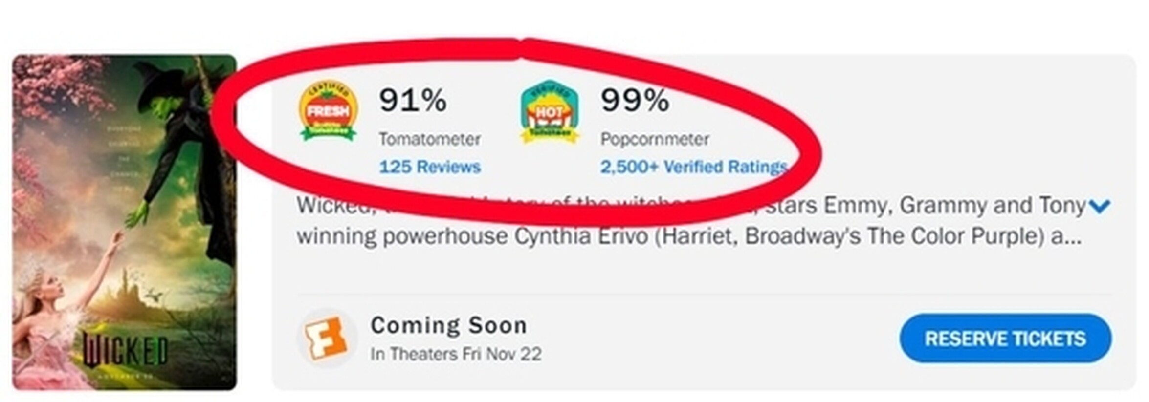Click the 91% Tomatometer score
Viewport: 1149px width, 402px height.
coord(413,100)
